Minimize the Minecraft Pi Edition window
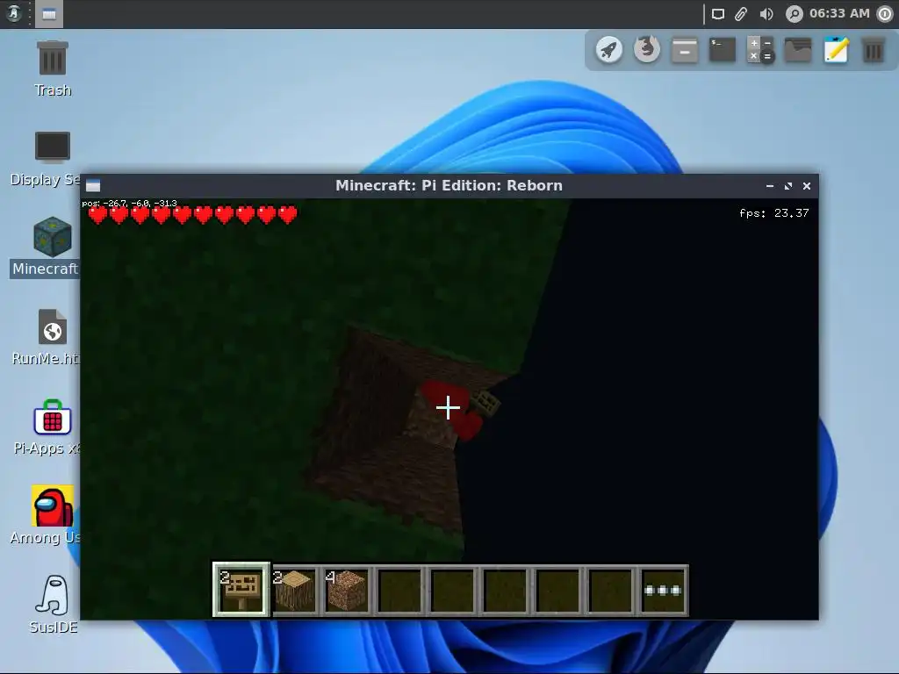 (x=770, y=186)
